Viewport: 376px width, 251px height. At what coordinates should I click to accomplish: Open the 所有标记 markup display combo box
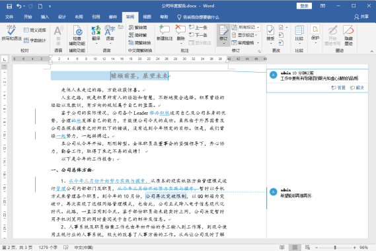click(x=249, y=28)
